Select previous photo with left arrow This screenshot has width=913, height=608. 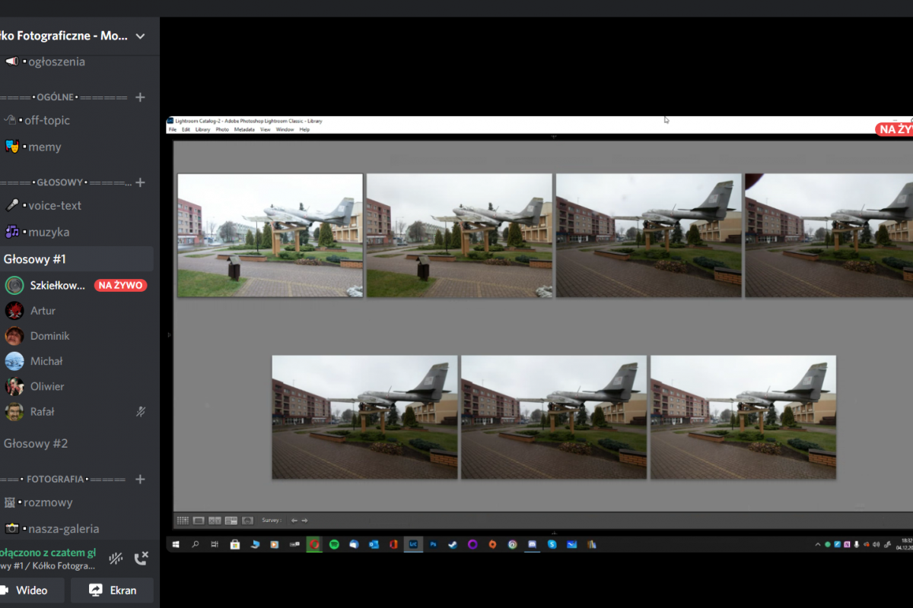pos(294,521)
